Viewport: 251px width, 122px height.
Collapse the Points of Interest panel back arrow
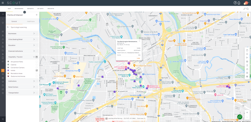click(37, 15)
